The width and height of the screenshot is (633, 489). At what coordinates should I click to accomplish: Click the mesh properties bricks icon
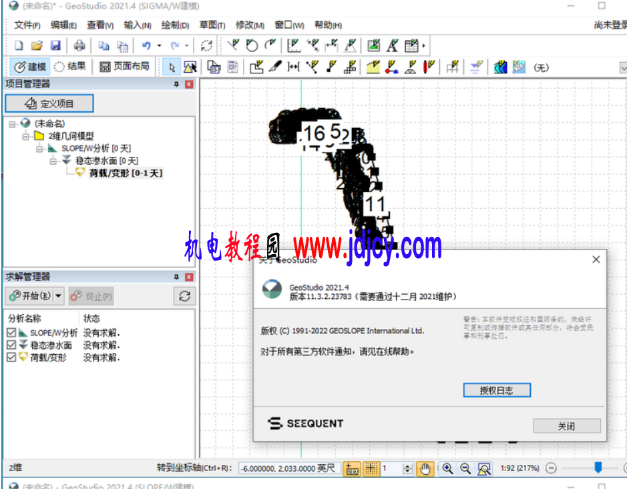[350, 67]
